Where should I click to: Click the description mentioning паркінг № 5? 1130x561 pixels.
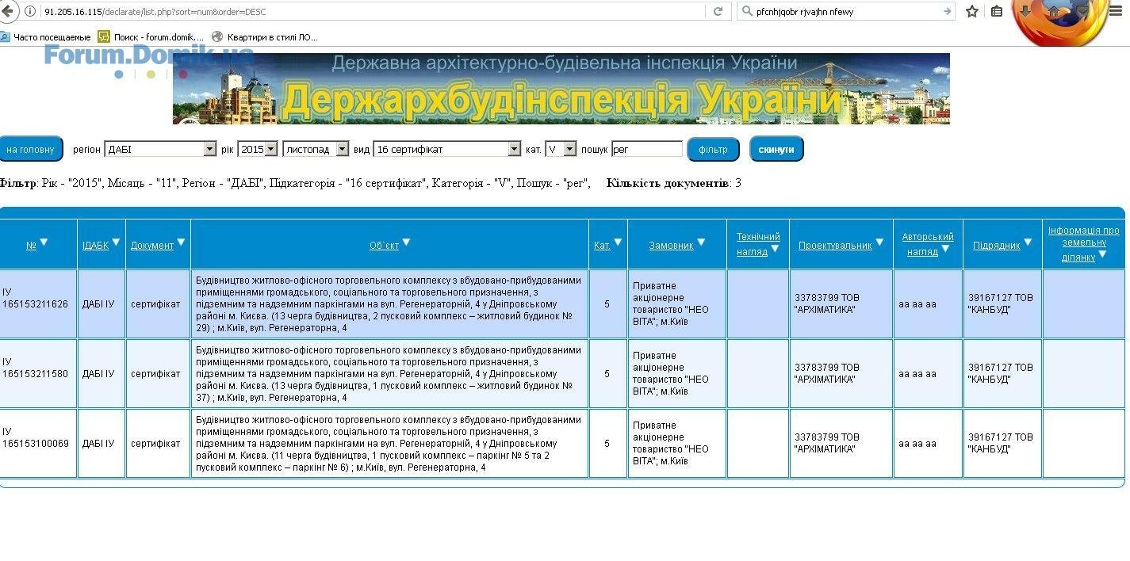[x=389, y=444]
